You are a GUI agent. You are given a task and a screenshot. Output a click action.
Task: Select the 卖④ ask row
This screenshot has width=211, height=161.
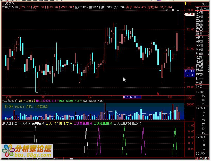tap(202, 17)
